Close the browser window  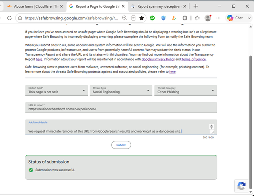point(247,6)
